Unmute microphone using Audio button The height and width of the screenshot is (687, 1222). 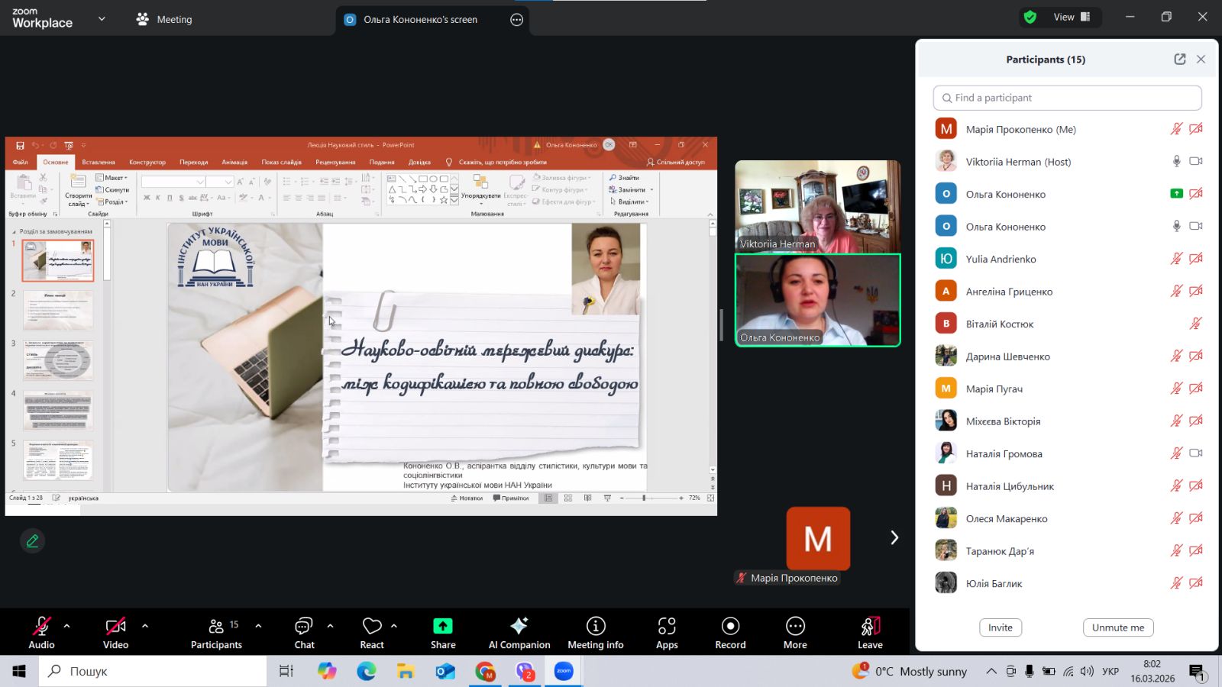41,632
